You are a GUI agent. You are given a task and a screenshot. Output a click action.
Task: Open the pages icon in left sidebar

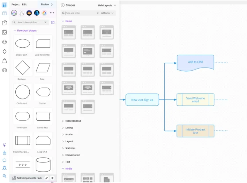click(5, 23)
